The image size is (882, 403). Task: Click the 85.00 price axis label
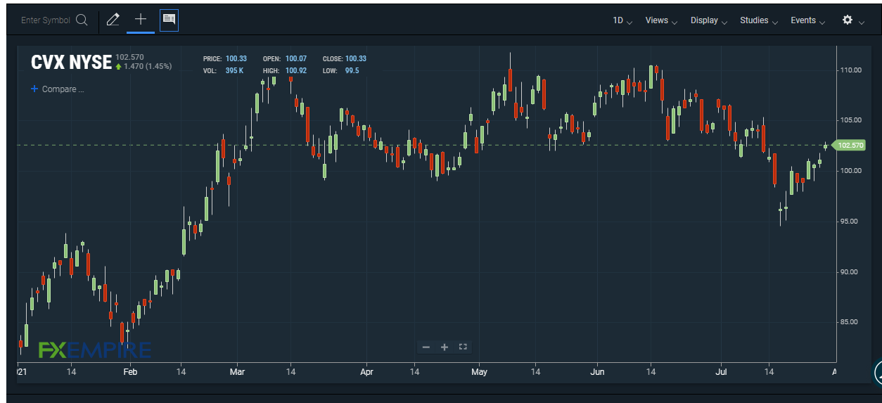pos(850,322)
